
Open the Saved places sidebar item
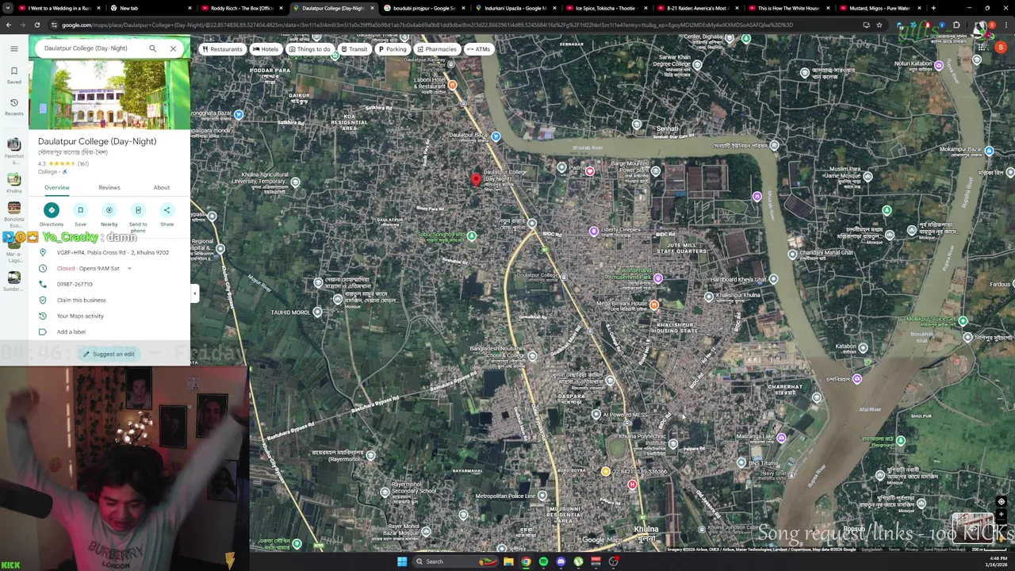(x=13, y=75)
